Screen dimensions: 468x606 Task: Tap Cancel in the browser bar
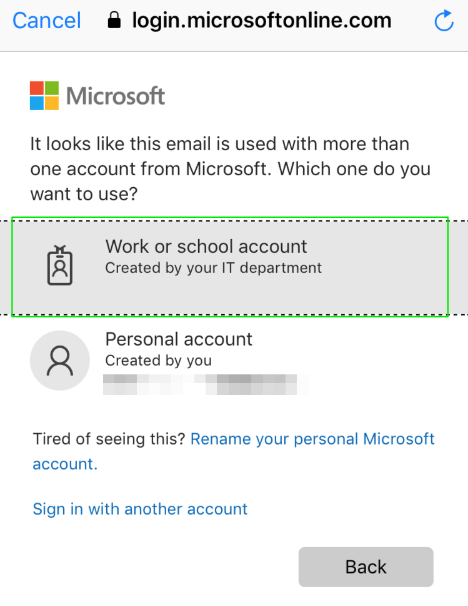[47, 21]
